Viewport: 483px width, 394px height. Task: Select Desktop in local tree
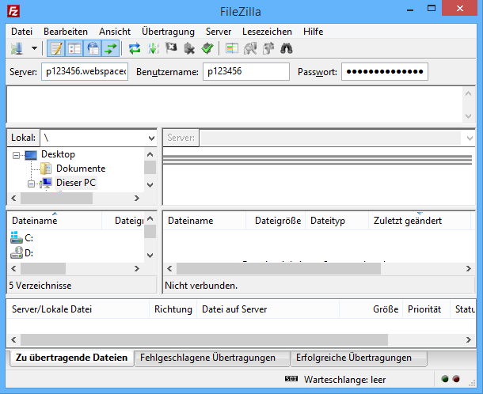coord(58,154)
